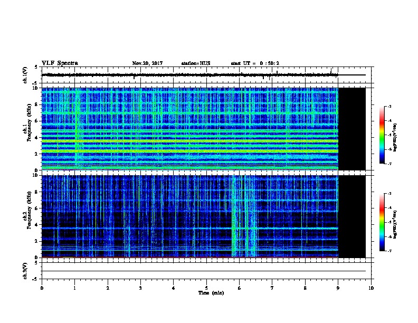Viewport: 418px width, 323px height.
Task: Click the time axis tick label '5'
Action: [x=206, y=288]
